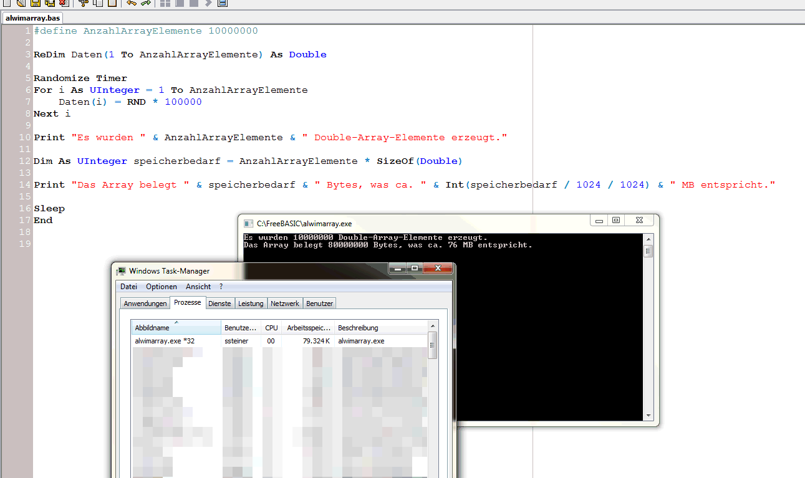Switch to the Netzwerk tab
805x478 pixels.
(x=285, y=304)
